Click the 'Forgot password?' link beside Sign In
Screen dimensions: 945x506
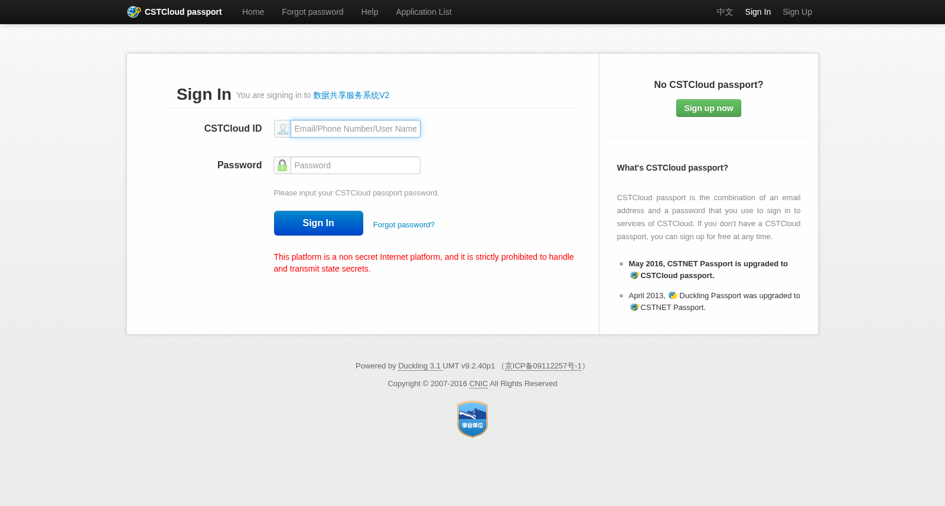404,225
